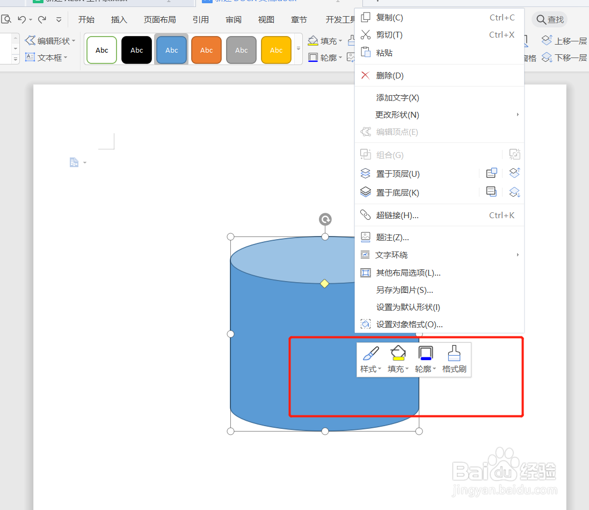Switch to the 页面布局 tab
The width and height of the screenshot is (589, 510).
pyautogui.click(x=159, y=19)
